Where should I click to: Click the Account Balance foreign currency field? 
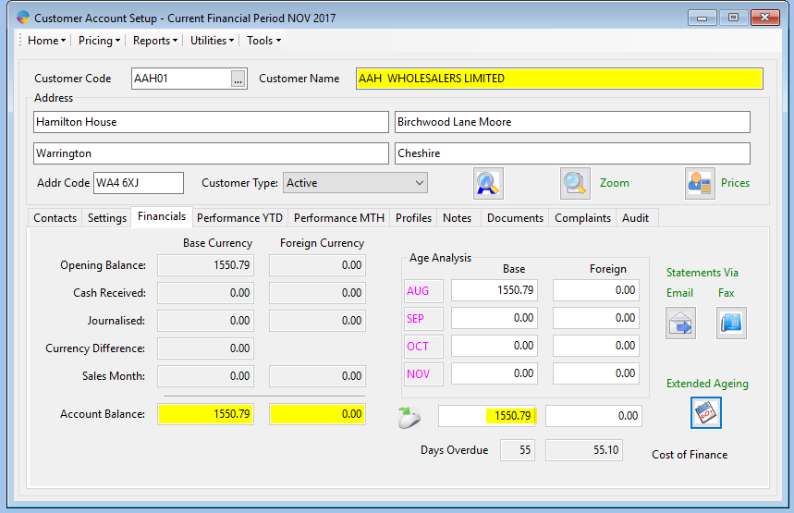(x=317, y=414)
